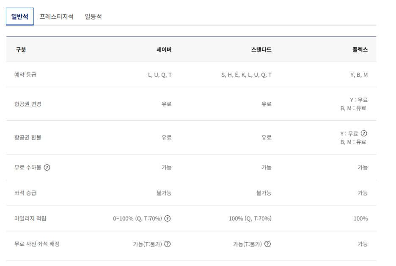Screen dimensions: 396x266
Task: Click the 마일리지 적립 row label
Action: [30, 218]
